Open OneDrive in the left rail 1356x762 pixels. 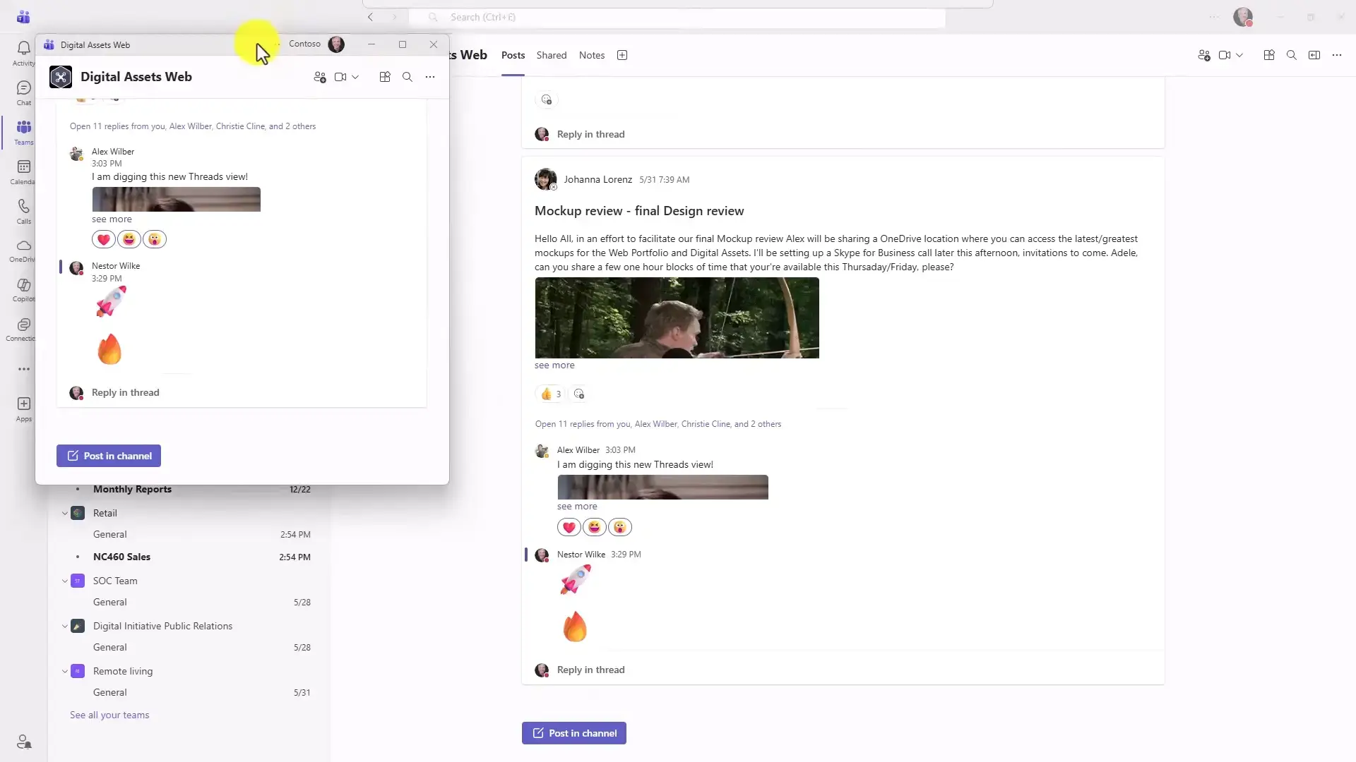(x=23, y=250)
